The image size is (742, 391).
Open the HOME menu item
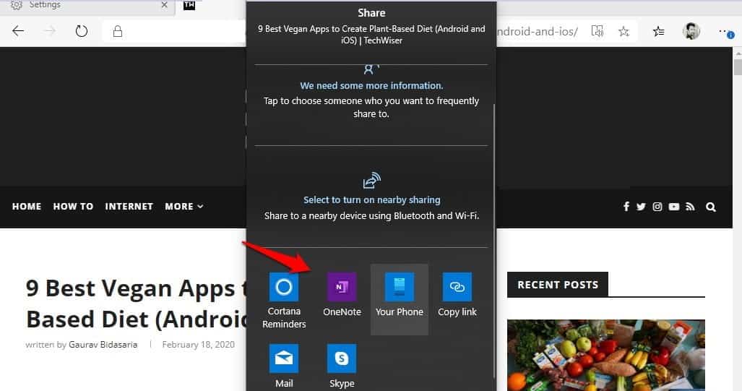(27, 207)
